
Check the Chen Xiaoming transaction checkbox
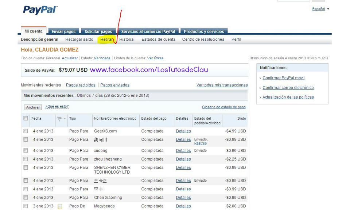pyautogui.click(x=26, y=198)
